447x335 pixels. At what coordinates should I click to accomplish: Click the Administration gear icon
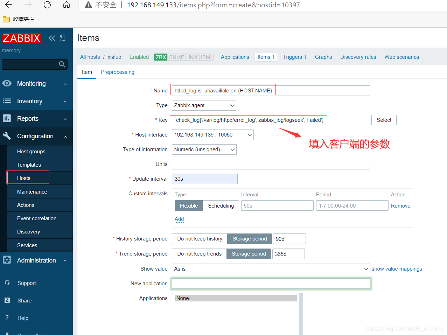[7, 260]
